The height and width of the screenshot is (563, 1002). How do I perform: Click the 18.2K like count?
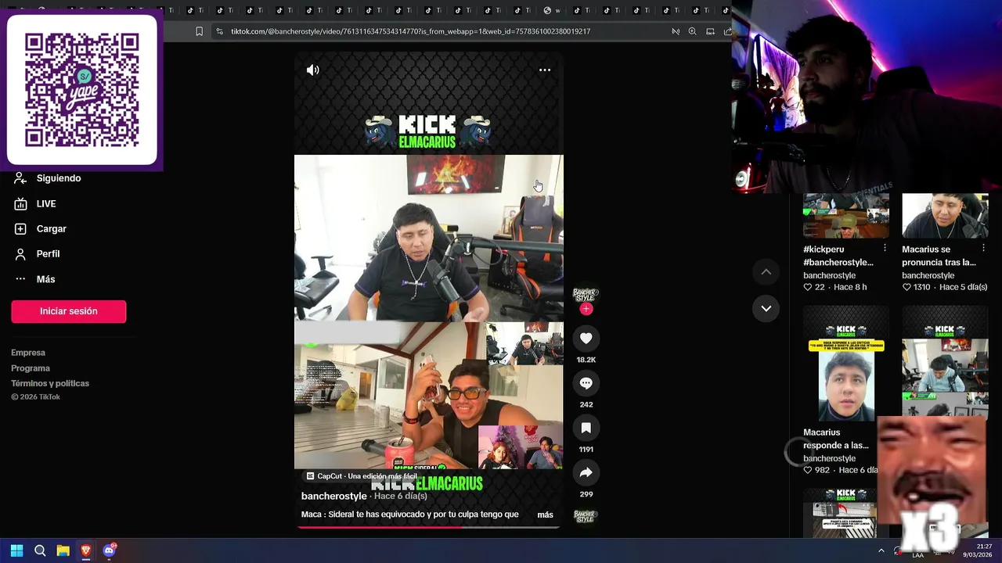click(x=586, y=360)
